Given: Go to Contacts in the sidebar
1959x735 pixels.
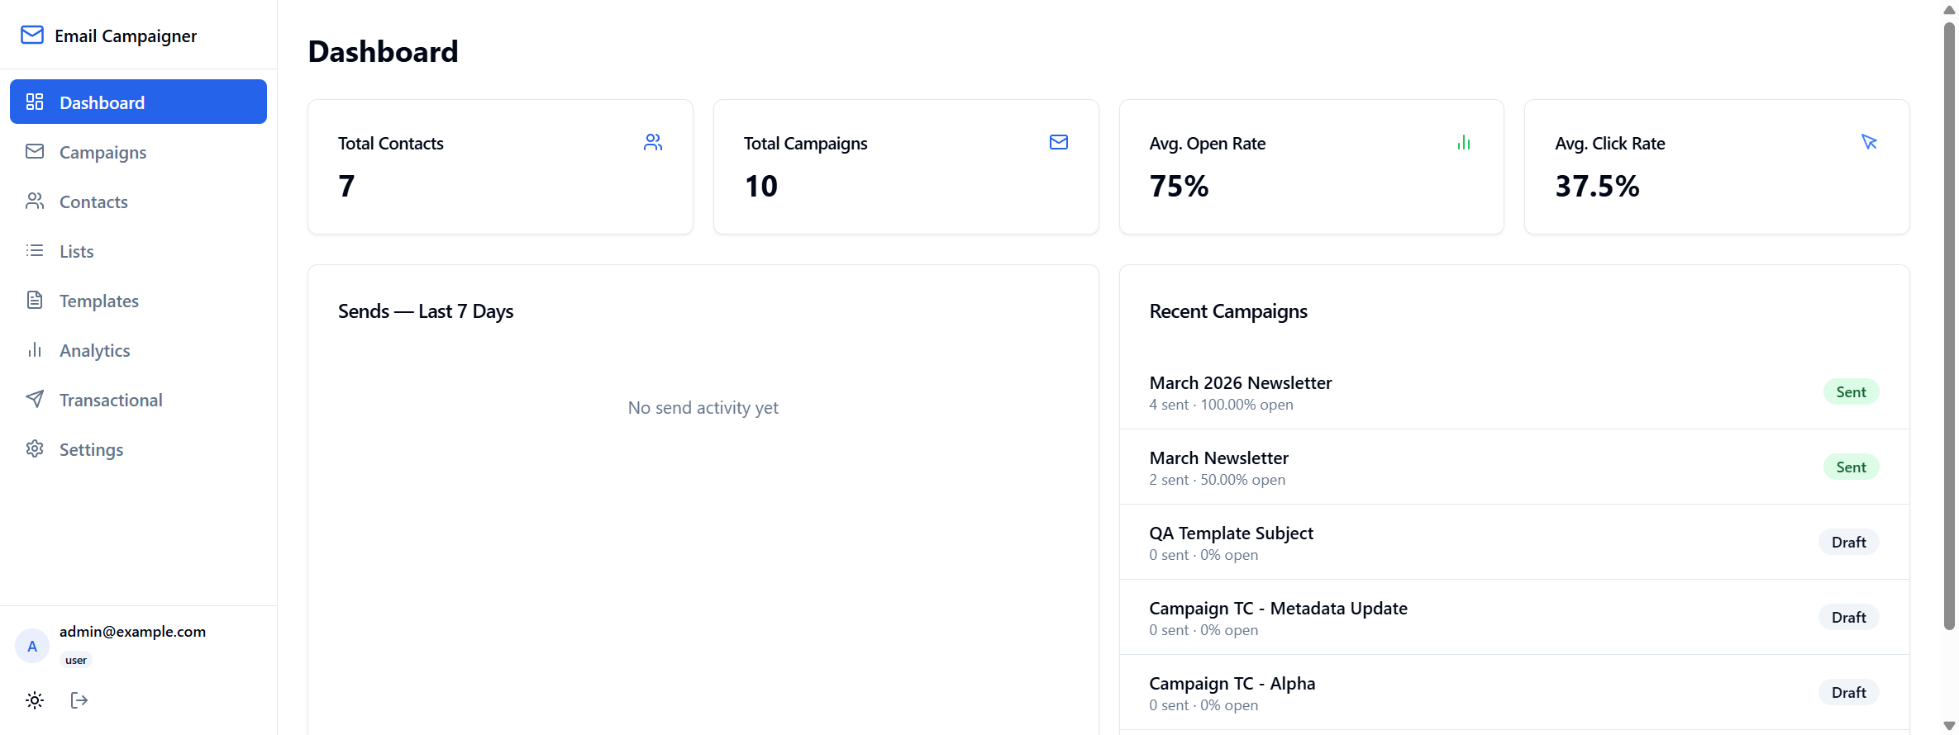Looking at the screenshot, I should [x=138, y=202].
